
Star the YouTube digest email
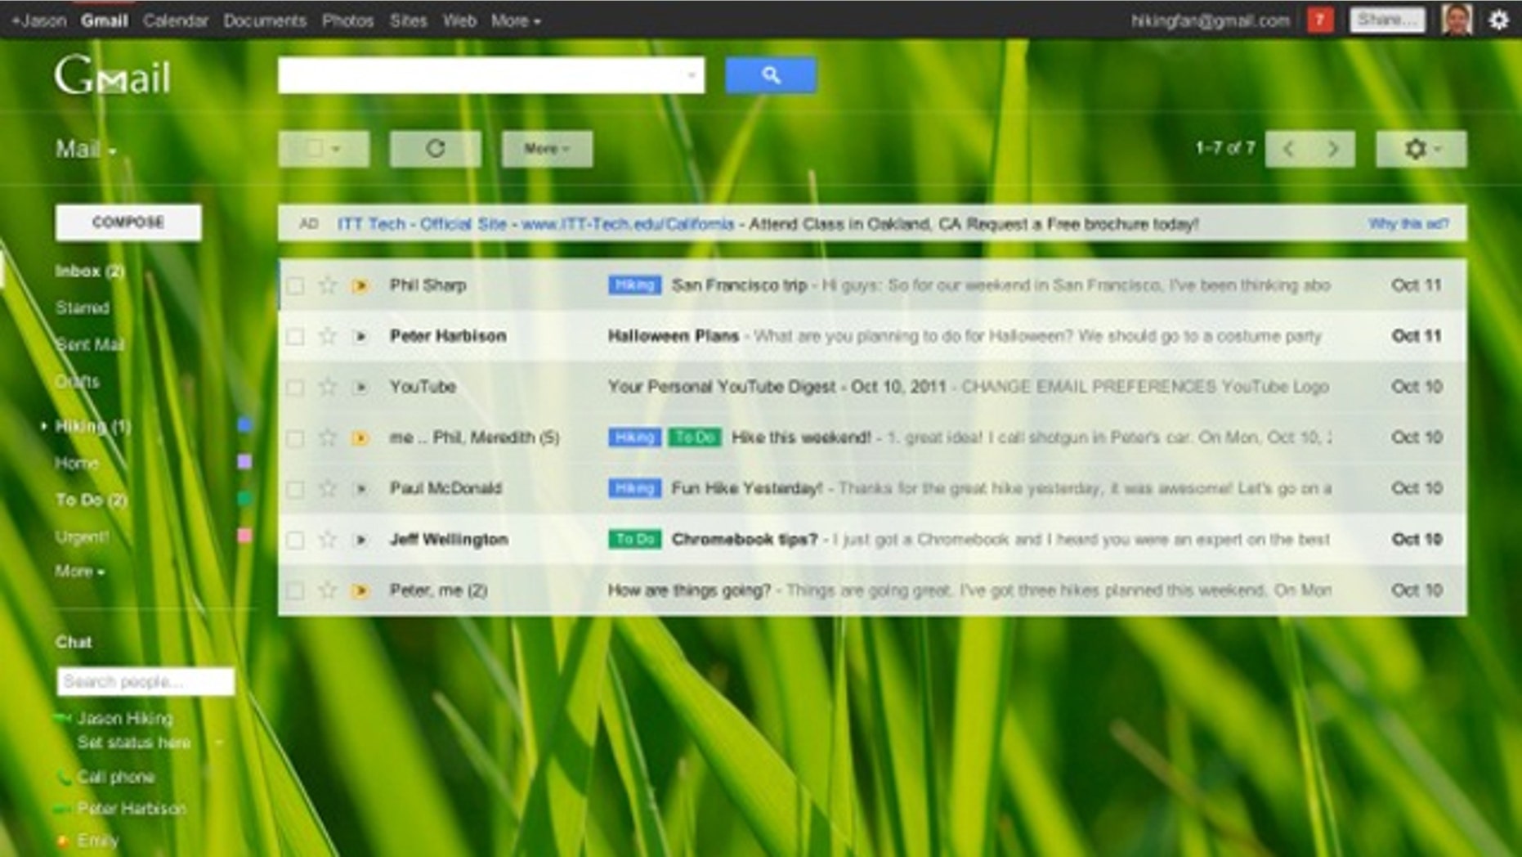point(327,387)
